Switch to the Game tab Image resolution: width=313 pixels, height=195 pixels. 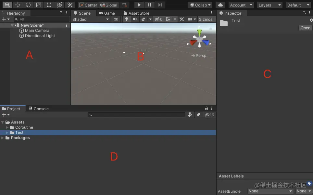[107, 13]
